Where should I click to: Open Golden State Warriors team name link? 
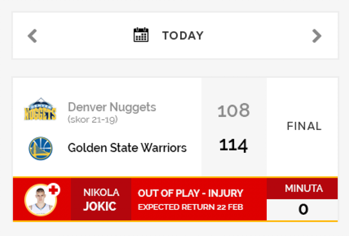[x=127, y=148]
